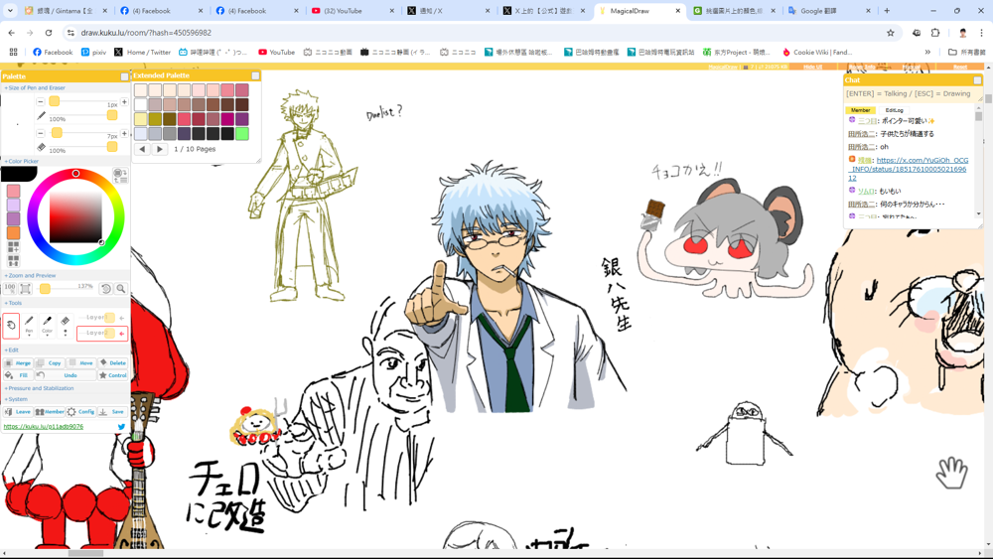Share room via Twitter bird icon
The image size is (993, 559).
[x=121, y=427]
